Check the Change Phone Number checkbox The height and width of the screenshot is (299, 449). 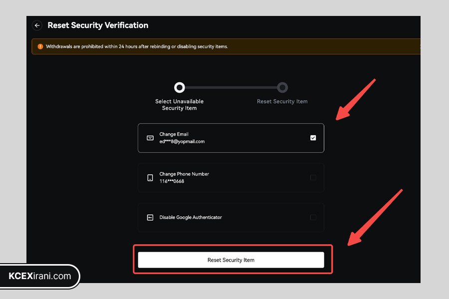313,178
